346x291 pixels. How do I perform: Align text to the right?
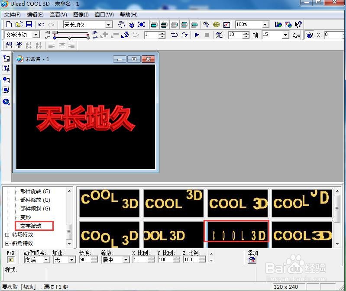click(71, 45)
